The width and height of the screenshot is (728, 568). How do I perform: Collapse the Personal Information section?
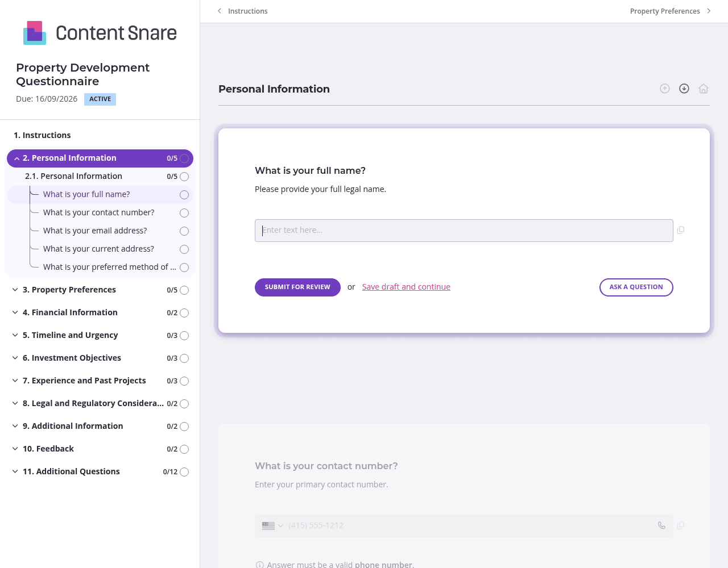point(17,158)
